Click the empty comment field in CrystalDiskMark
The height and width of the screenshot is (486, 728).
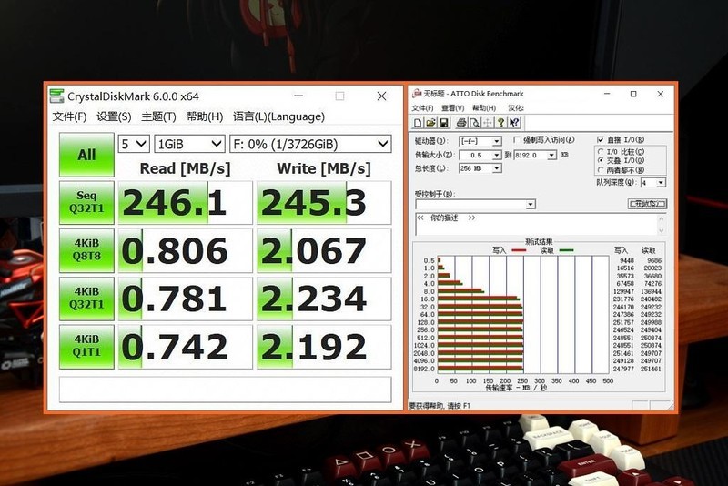click(x=225, y=389)
